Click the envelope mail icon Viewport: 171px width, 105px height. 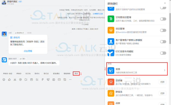coord(59,80)
